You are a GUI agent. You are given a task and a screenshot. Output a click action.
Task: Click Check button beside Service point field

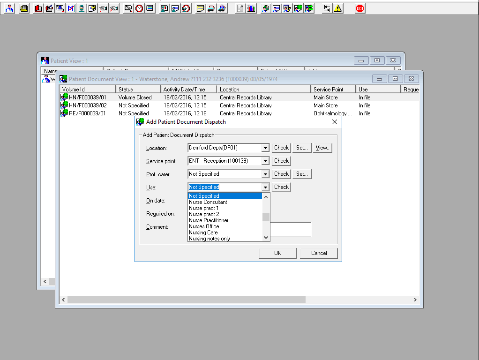point(281,161)
